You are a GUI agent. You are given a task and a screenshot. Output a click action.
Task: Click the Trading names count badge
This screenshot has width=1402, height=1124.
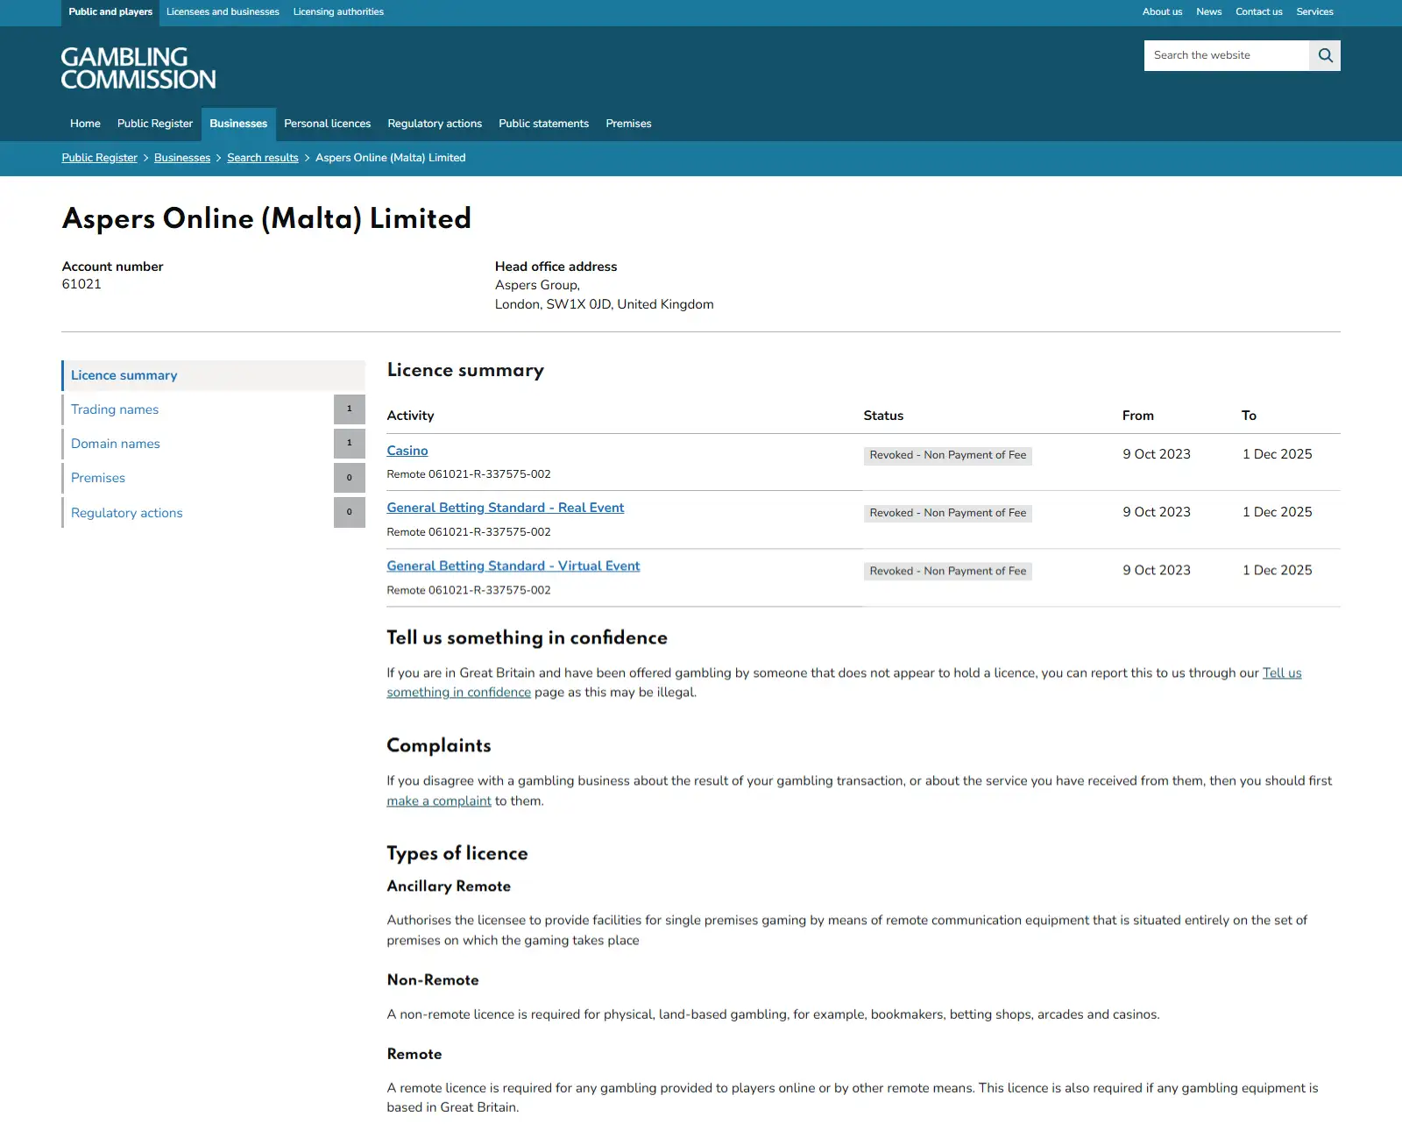350,409
